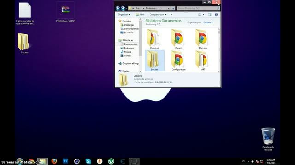Open Sitios recientes in navigation pane
The image size is (295, 165).
[131, 29]
